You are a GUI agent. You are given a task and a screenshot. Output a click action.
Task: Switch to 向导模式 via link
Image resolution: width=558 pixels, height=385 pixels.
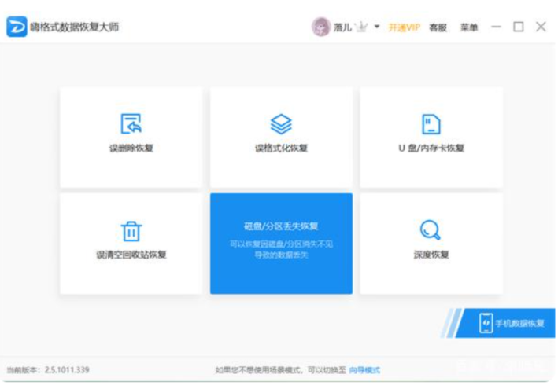coord(364,370)
